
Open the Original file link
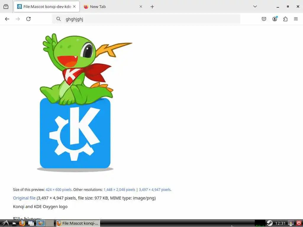pos(24,198)
